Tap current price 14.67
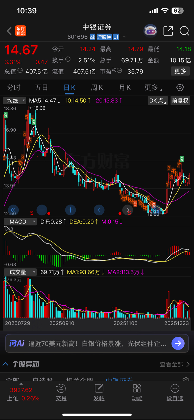 21,50
